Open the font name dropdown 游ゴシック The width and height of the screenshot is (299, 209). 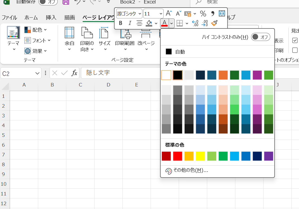[x=129, y=13]
